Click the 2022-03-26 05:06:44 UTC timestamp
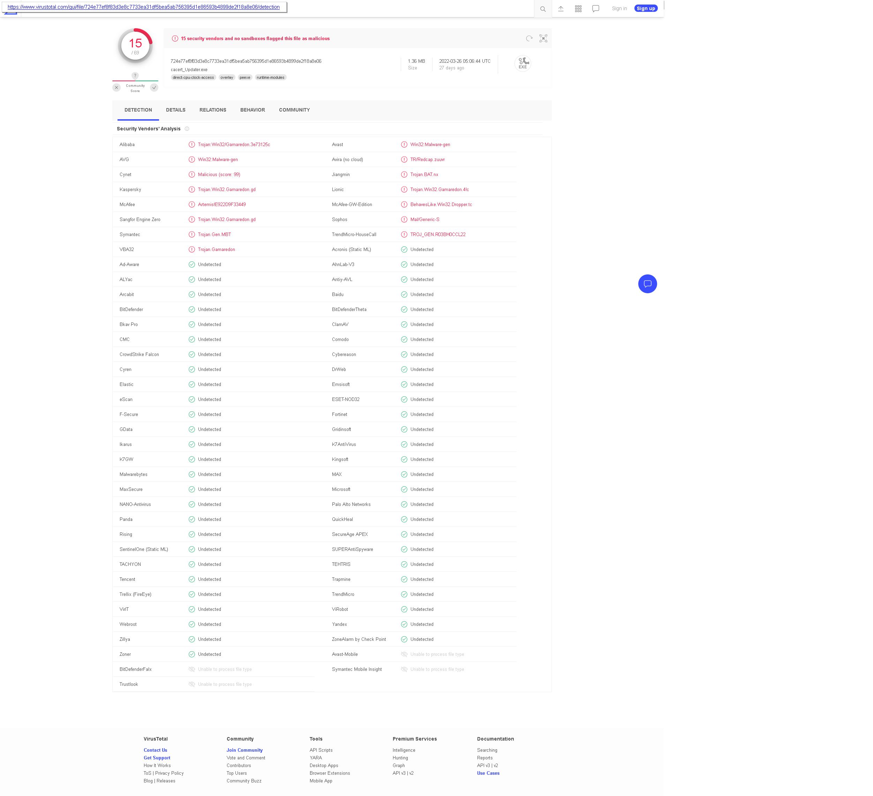Screen dimensions: 873x796 (x=465, y=61)
